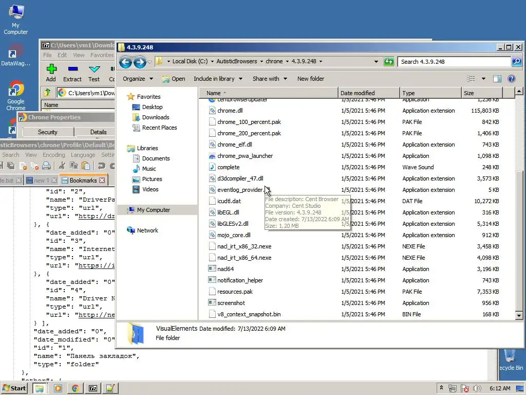Open the Organize dropdown menu

coord(138,79)
